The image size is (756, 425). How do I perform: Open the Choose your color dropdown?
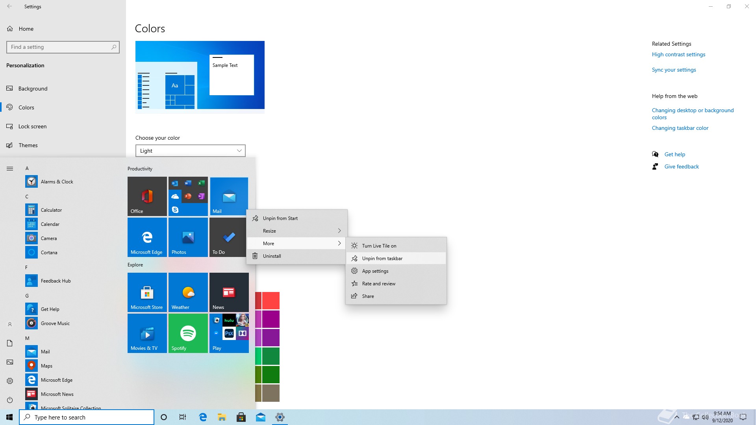point(190,151)
